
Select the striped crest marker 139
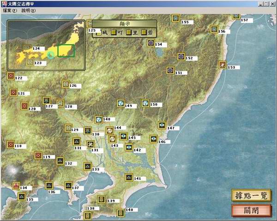coord(102,199)
